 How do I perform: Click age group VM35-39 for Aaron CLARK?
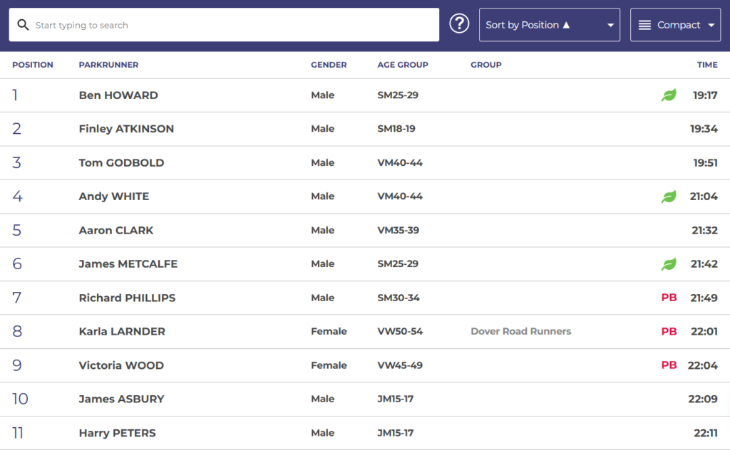[398, 230]
